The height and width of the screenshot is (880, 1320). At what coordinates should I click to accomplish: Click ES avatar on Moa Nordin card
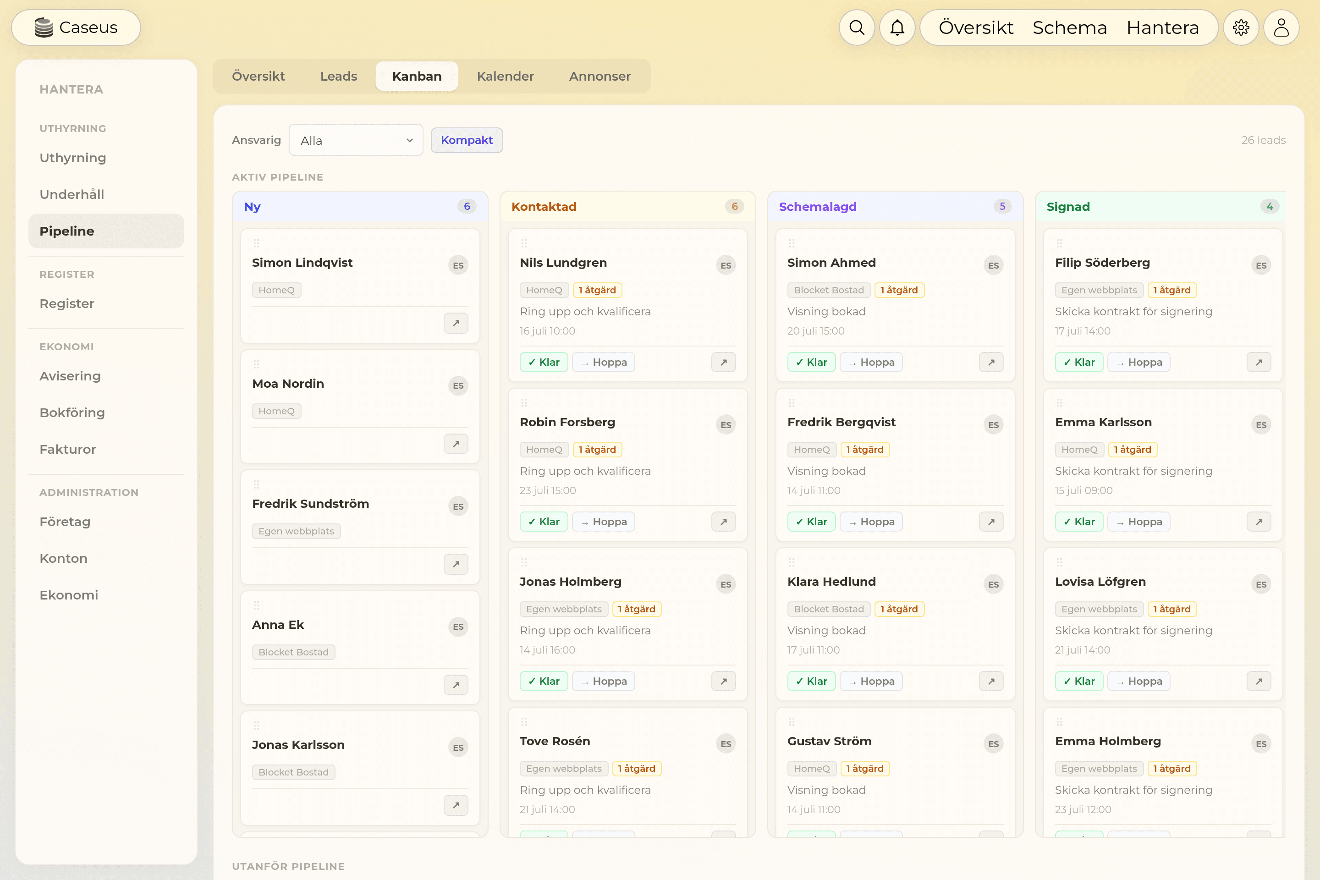click(458, 385)
